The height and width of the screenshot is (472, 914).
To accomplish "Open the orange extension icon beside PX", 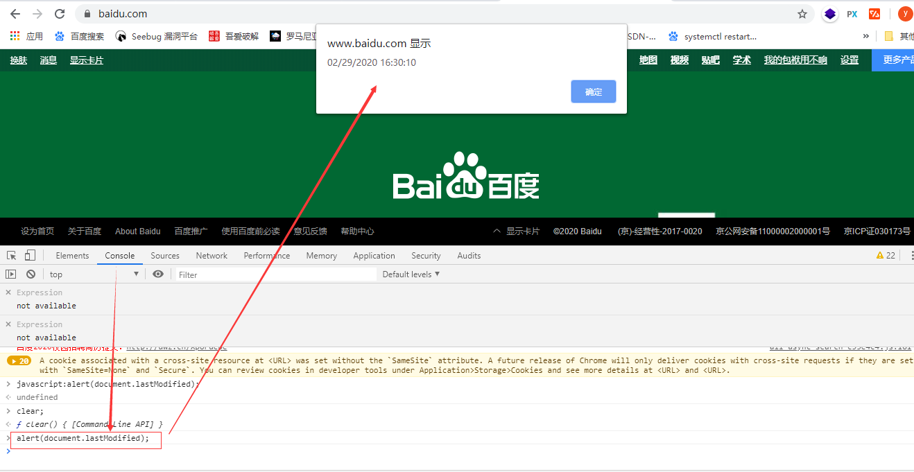I will (x=874, y=14).
